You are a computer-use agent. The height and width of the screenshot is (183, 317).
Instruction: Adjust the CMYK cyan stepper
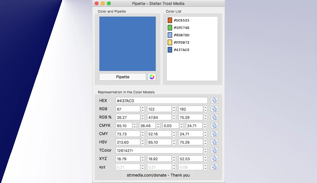click(135, 126)
